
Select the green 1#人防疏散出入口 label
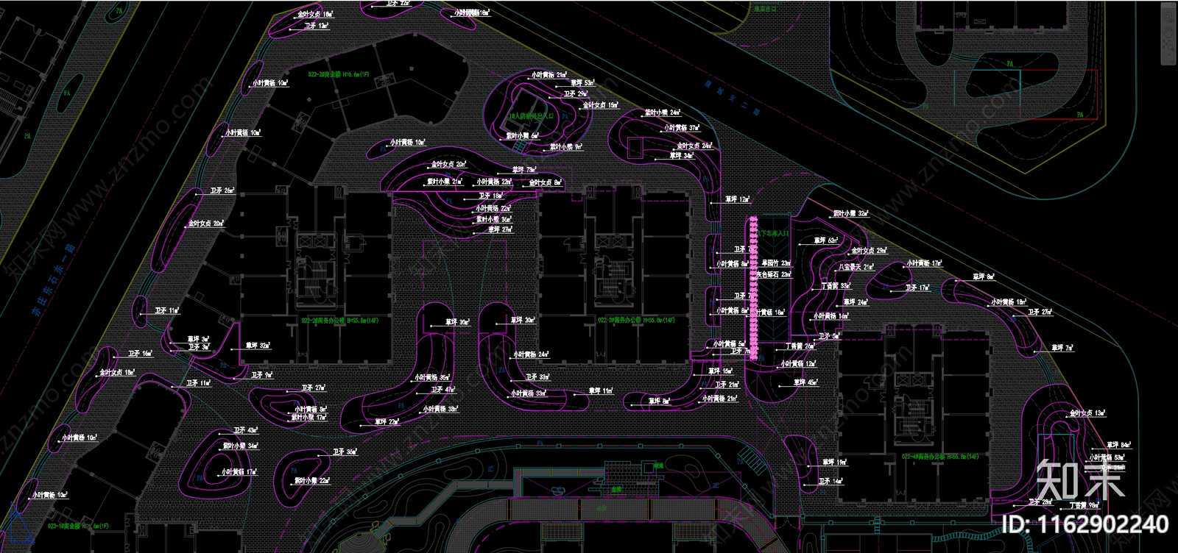tap(531, 116)
